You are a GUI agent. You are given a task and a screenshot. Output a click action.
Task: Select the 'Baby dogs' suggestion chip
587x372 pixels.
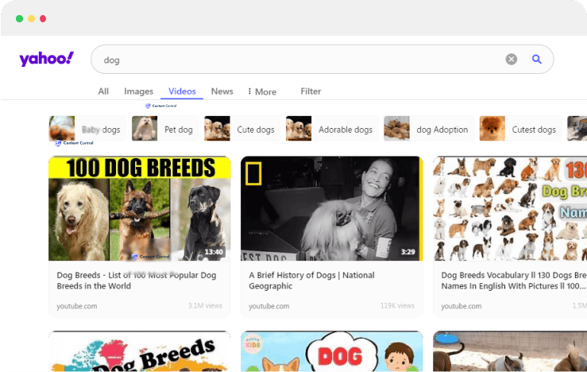coord(87,129)
